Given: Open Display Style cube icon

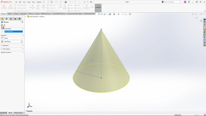Looking at the screenshot, I should (114, 14).
